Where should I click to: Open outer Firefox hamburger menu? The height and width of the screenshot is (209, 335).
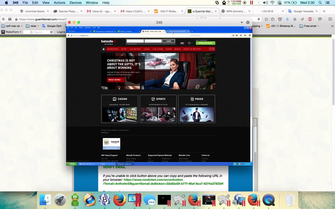tap(330, 19)
